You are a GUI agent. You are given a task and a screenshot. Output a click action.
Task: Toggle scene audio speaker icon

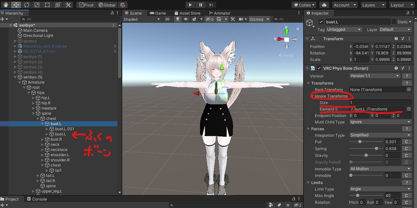coord(186,19)
